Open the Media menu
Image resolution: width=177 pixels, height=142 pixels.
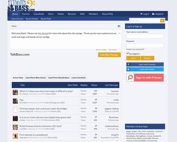[61, 14]
